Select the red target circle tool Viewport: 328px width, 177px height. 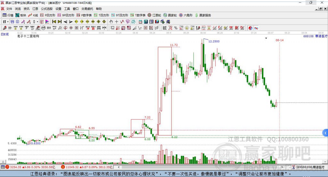tap(65, 28)
